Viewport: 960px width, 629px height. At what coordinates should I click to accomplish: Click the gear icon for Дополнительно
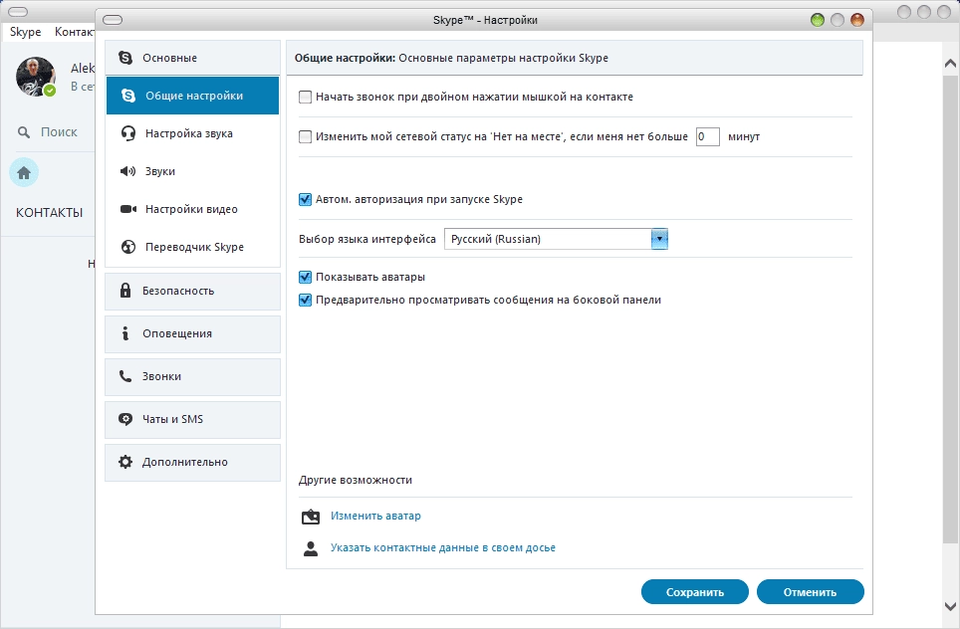[125, 462]
